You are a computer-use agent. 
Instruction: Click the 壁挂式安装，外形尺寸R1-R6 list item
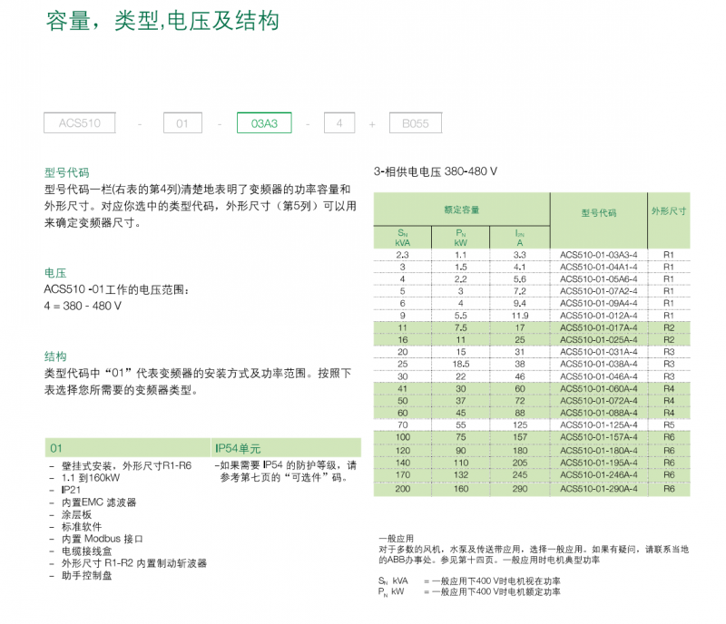pos(121,465)
